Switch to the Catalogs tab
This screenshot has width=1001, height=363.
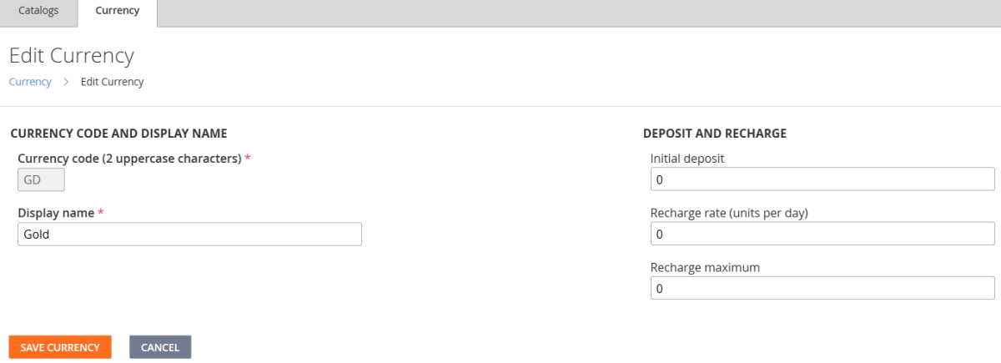click(38, 12)
